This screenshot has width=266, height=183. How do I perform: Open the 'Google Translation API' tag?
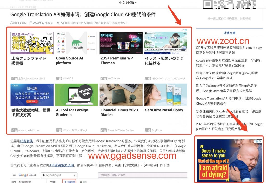click(98, 23)
